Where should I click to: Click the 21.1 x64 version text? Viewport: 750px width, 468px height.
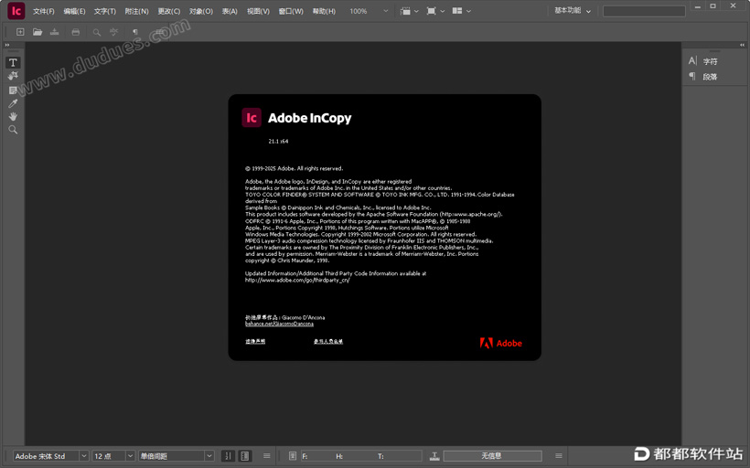(278, 142)
